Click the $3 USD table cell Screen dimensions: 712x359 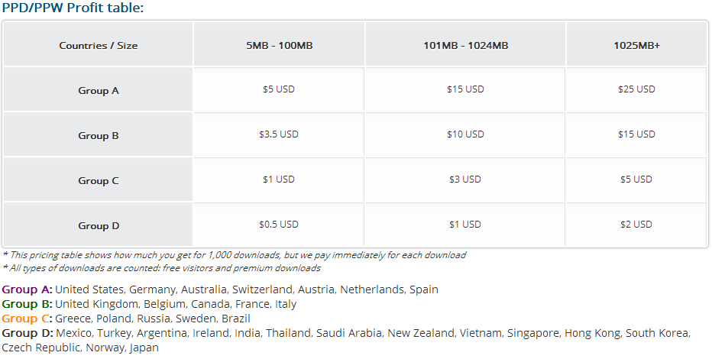465,179
